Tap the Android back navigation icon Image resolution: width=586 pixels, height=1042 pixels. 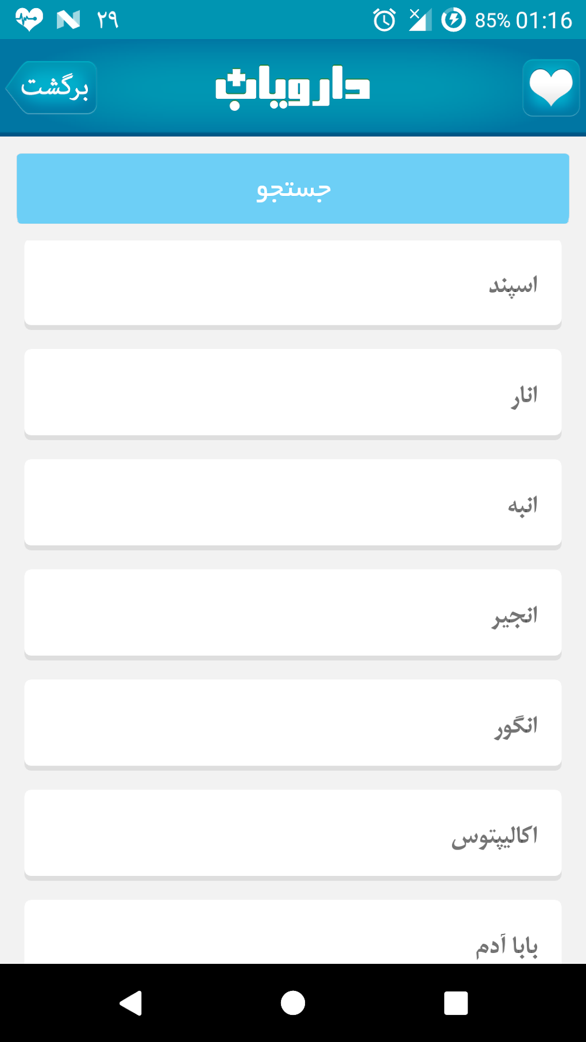[x=131, y=1003]
